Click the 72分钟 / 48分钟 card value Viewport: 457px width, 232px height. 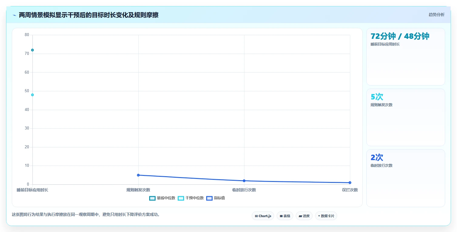pos(400,36)
